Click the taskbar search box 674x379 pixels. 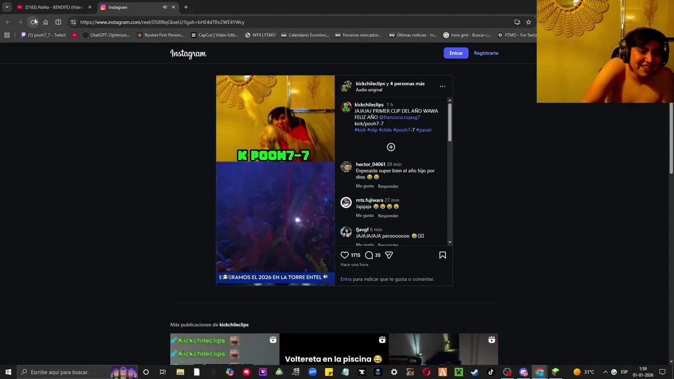(x=77, y=372)
